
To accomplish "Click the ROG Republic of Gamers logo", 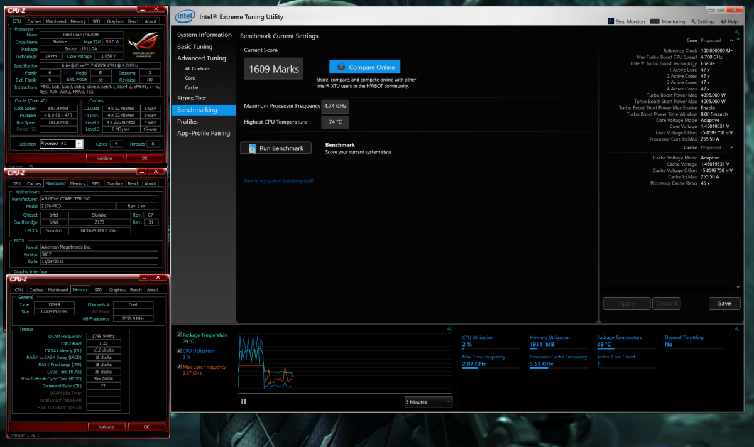I will pos(144,44).
